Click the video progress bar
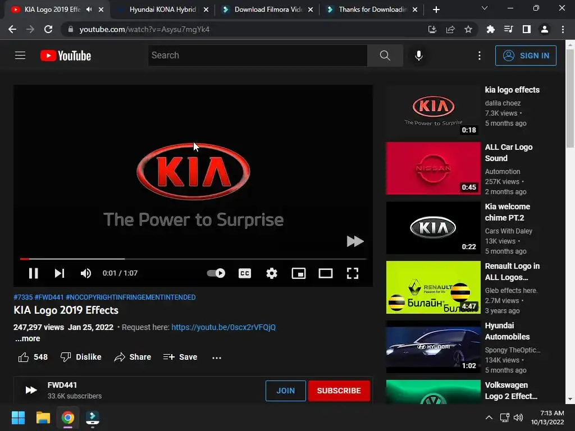The image size is (575, 431). coord(193,259)
